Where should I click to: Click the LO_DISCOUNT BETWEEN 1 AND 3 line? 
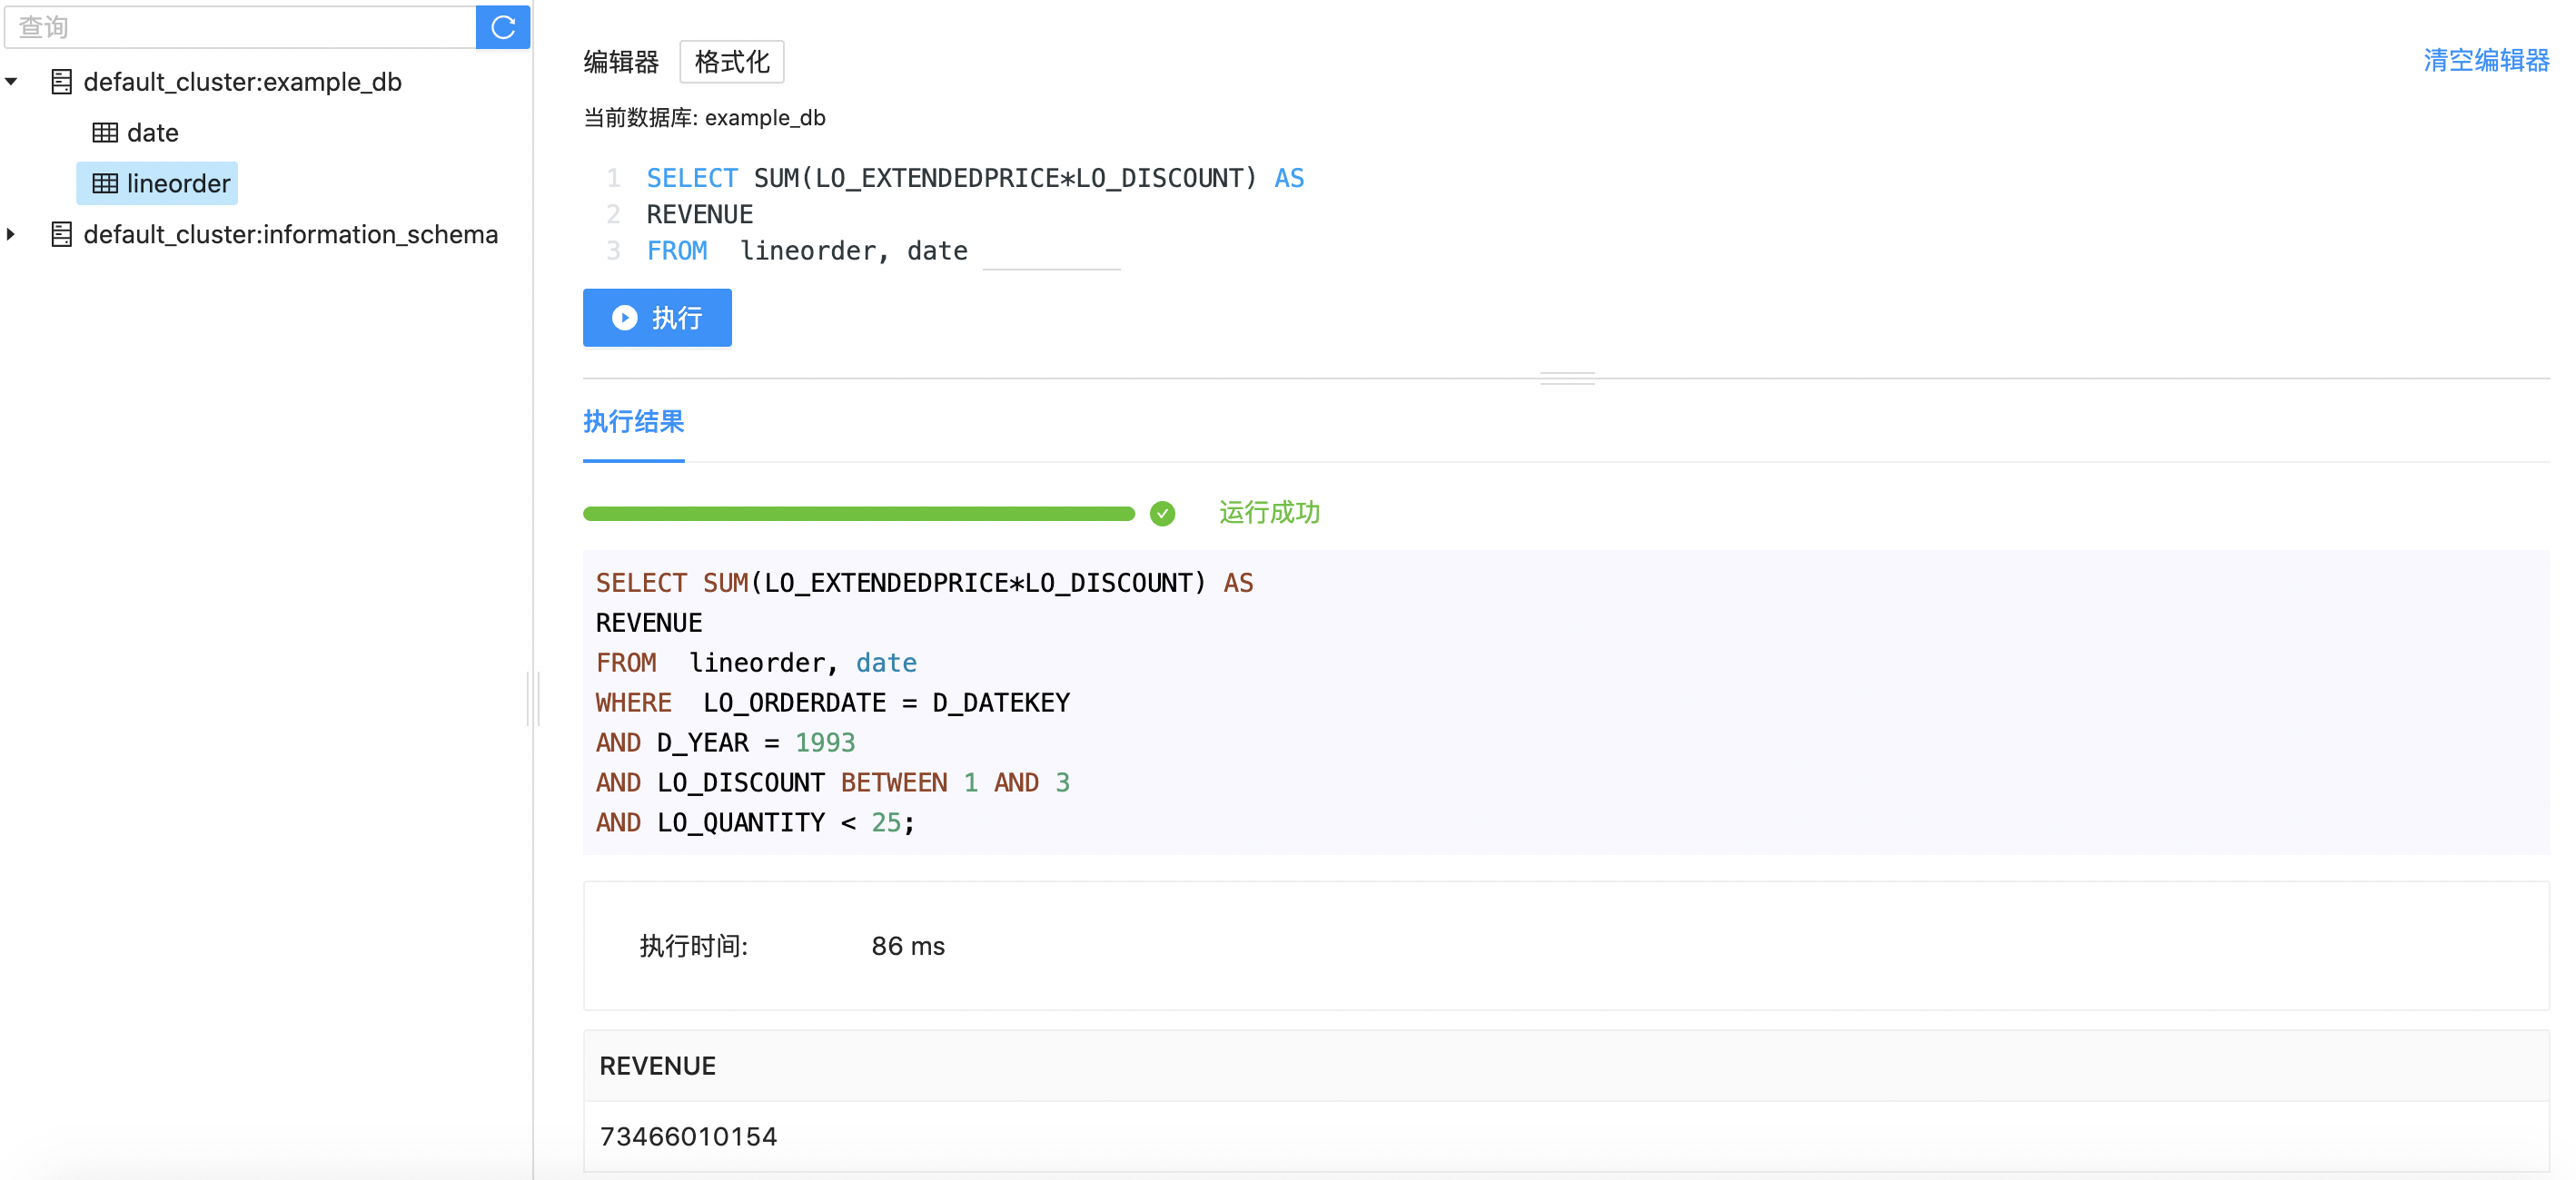[x=833, y=783]
